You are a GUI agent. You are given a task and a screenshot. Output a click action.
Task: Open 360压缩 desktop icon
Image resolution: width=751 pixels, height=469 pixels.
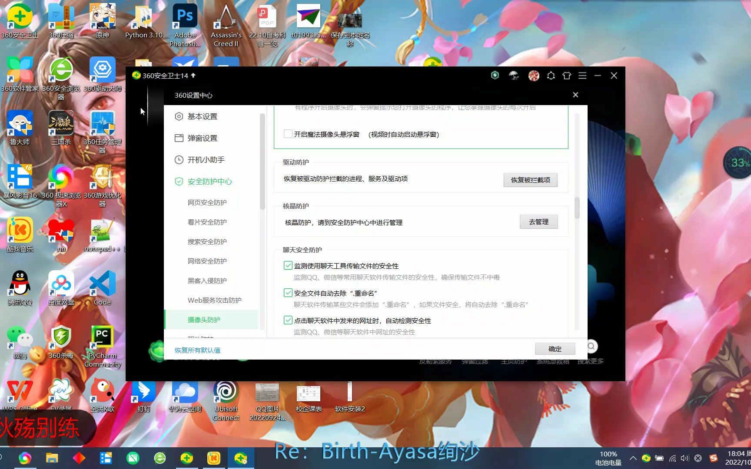pyautogui.click(x=61, y=21)
